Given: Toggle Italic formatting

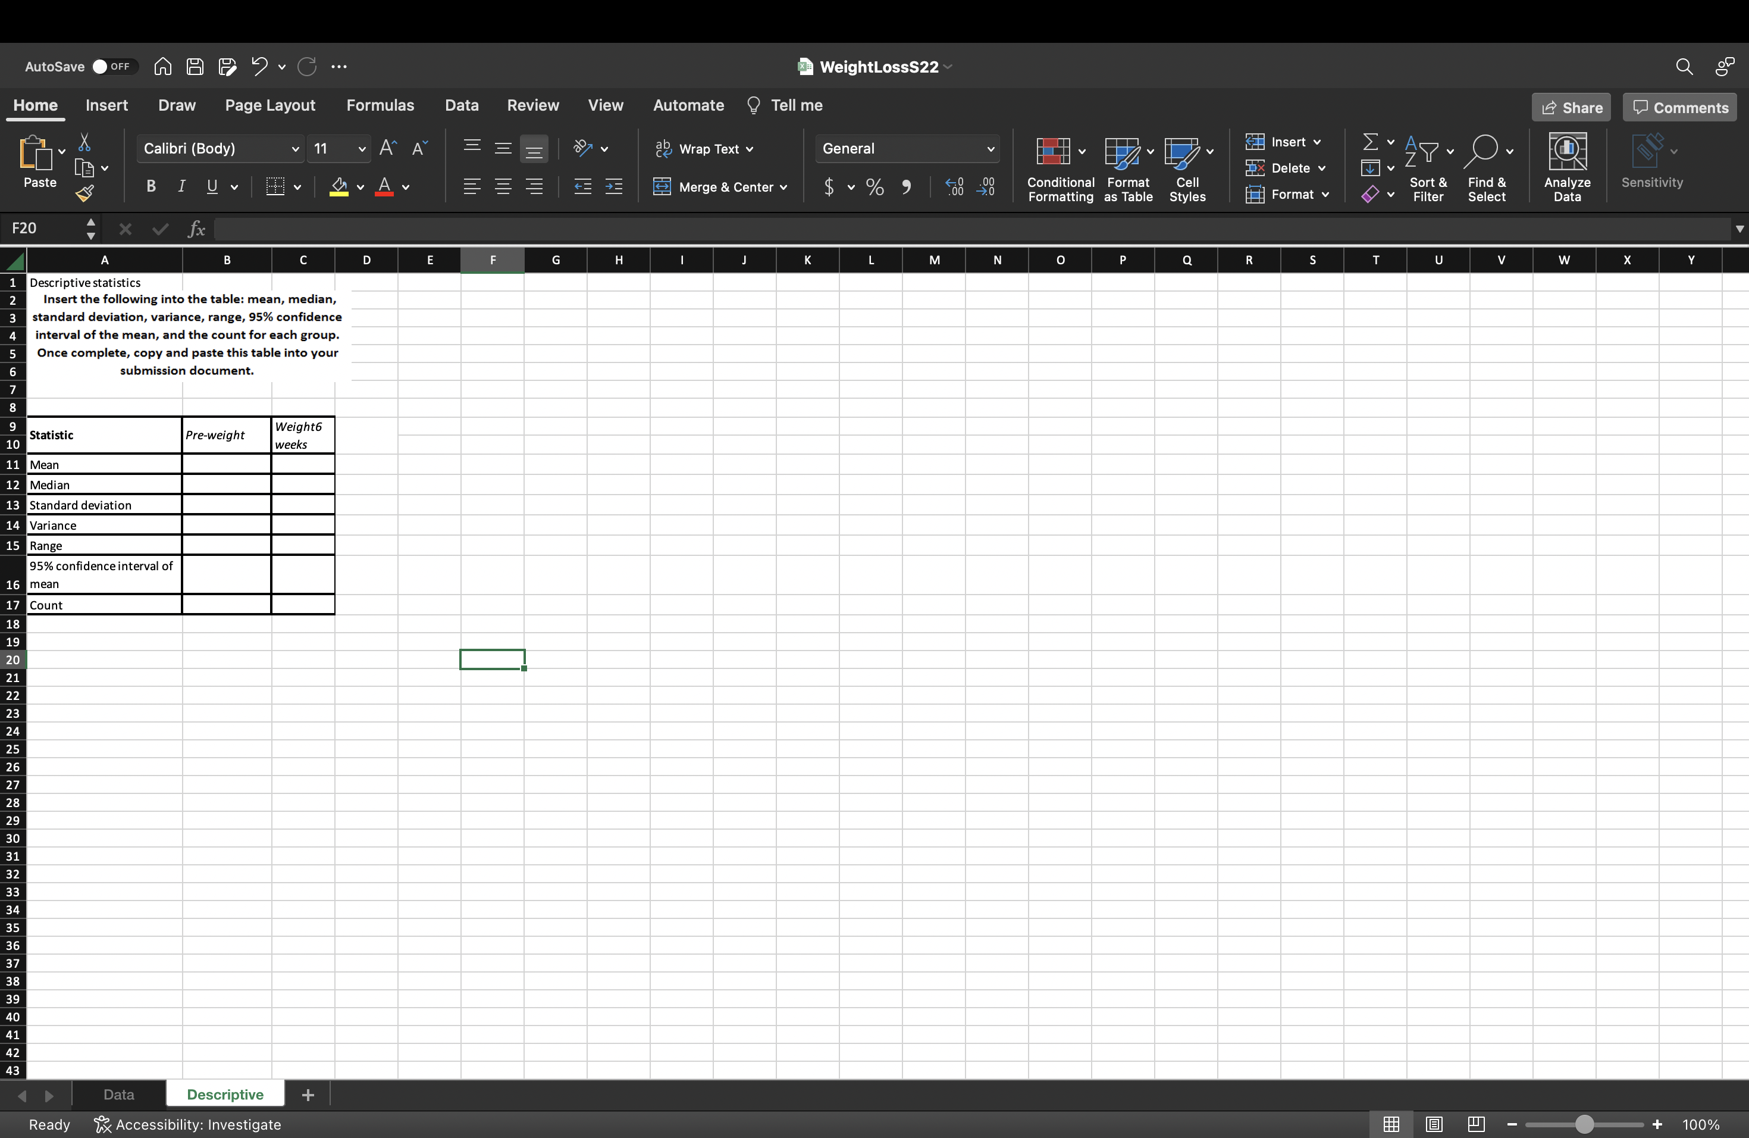Looking at the screenshot, I should tap(181, 187).
